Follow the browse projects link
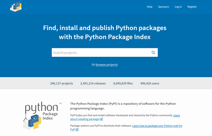The width and height of the screenshot is (212, 136). (x=107, y=65)
